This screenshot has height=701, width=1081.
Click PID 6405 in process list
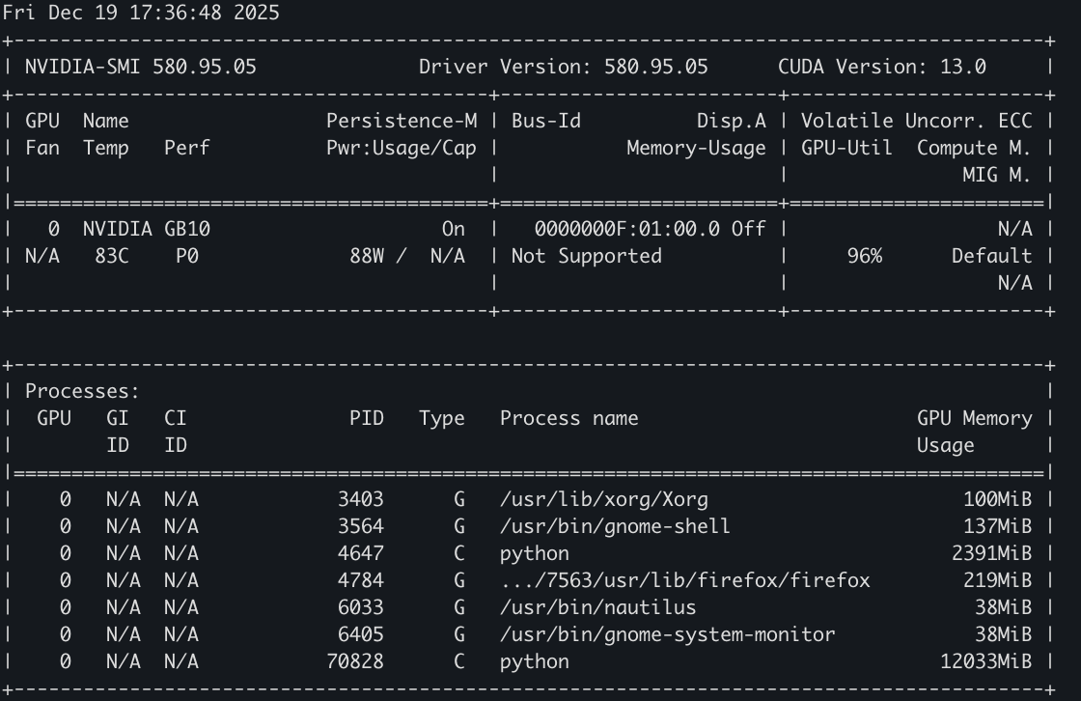(361, 634)
